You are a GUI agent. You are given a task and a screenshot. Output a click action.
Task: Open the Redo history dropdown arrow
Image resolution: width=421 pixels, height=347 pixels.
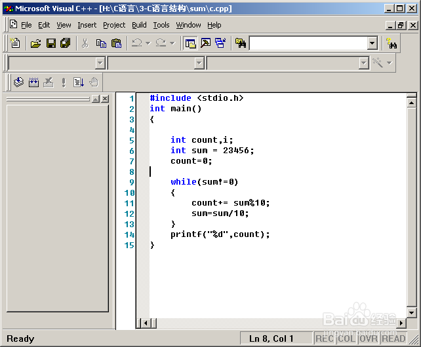pyautogui.click(x=172, y=43)
